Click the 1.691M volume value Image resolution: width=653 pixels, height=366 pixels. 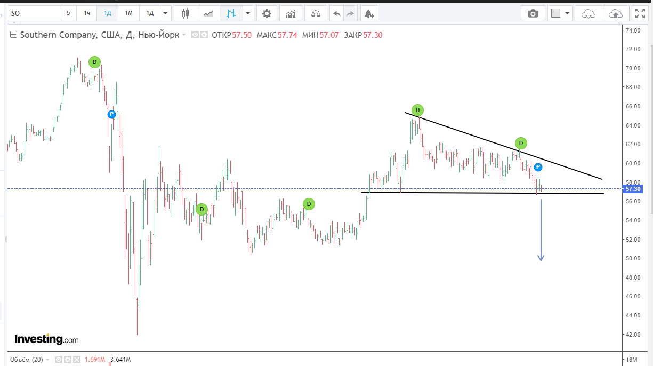pos(95,360)
